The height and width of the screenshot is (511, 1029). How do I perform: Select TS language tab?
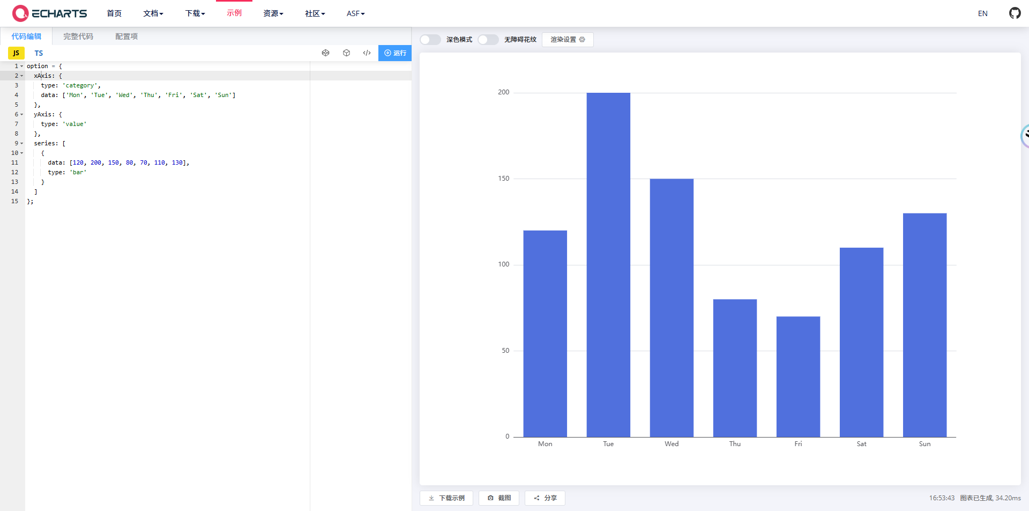pos(39,53)
